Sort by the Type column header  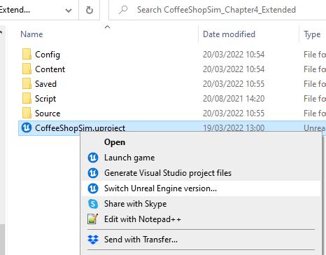point(312,34)
